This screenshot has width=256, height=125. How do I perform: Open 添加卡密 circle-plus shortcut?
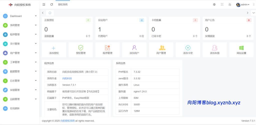[x=188, y=48]
